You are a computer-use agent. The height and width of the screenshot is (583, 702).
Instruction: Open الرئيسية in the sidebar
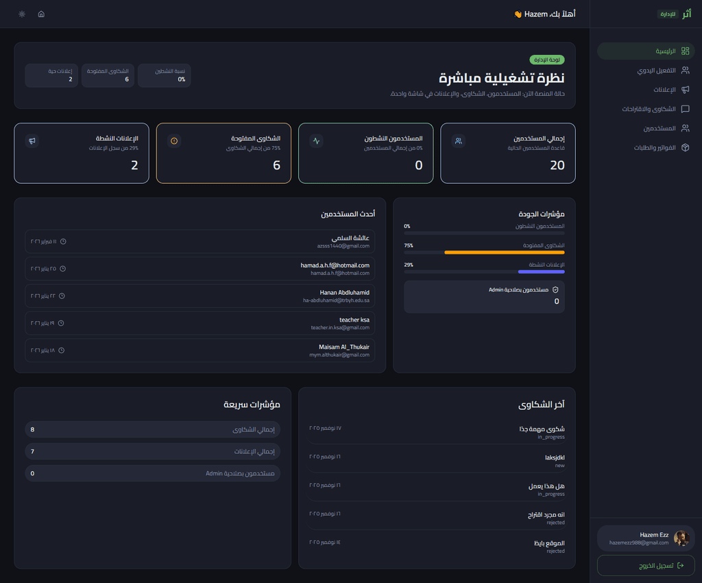point(646,51)
